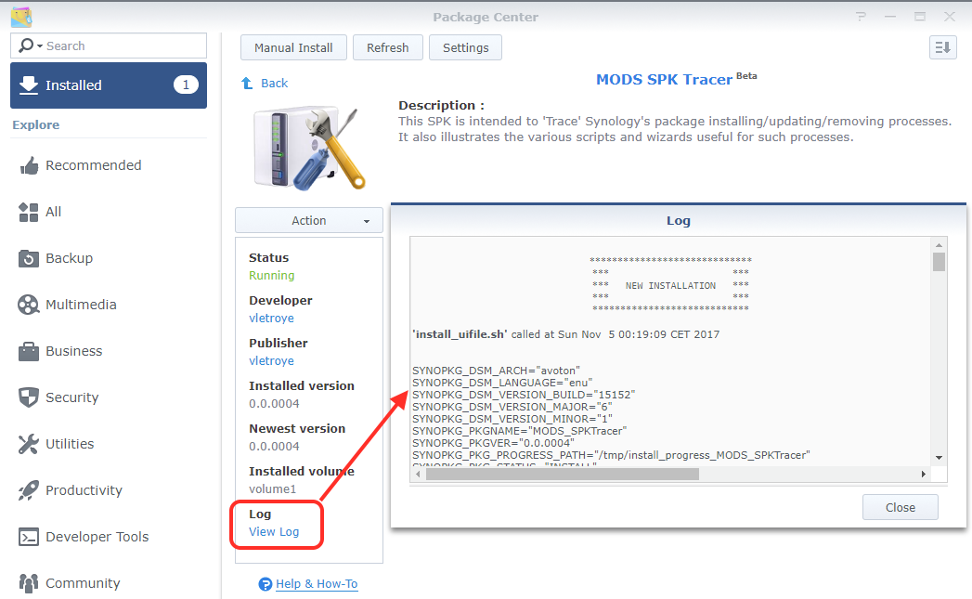Click the Utilities tools icon
972x599 pixels.
coord(29,444)
